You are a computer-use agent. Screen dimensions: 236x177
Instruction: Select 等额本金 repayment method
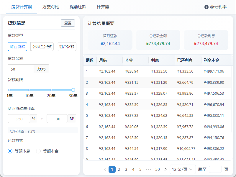38,151
